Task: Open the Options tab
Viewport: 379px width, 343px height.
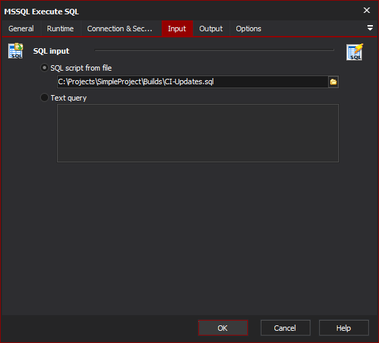Action: [x=249, y=29]
